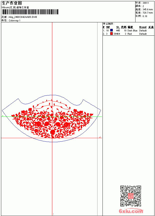Click the N# column header
Image resolution: width=155 pixels, height=216 pixels.
pos(108,27)
